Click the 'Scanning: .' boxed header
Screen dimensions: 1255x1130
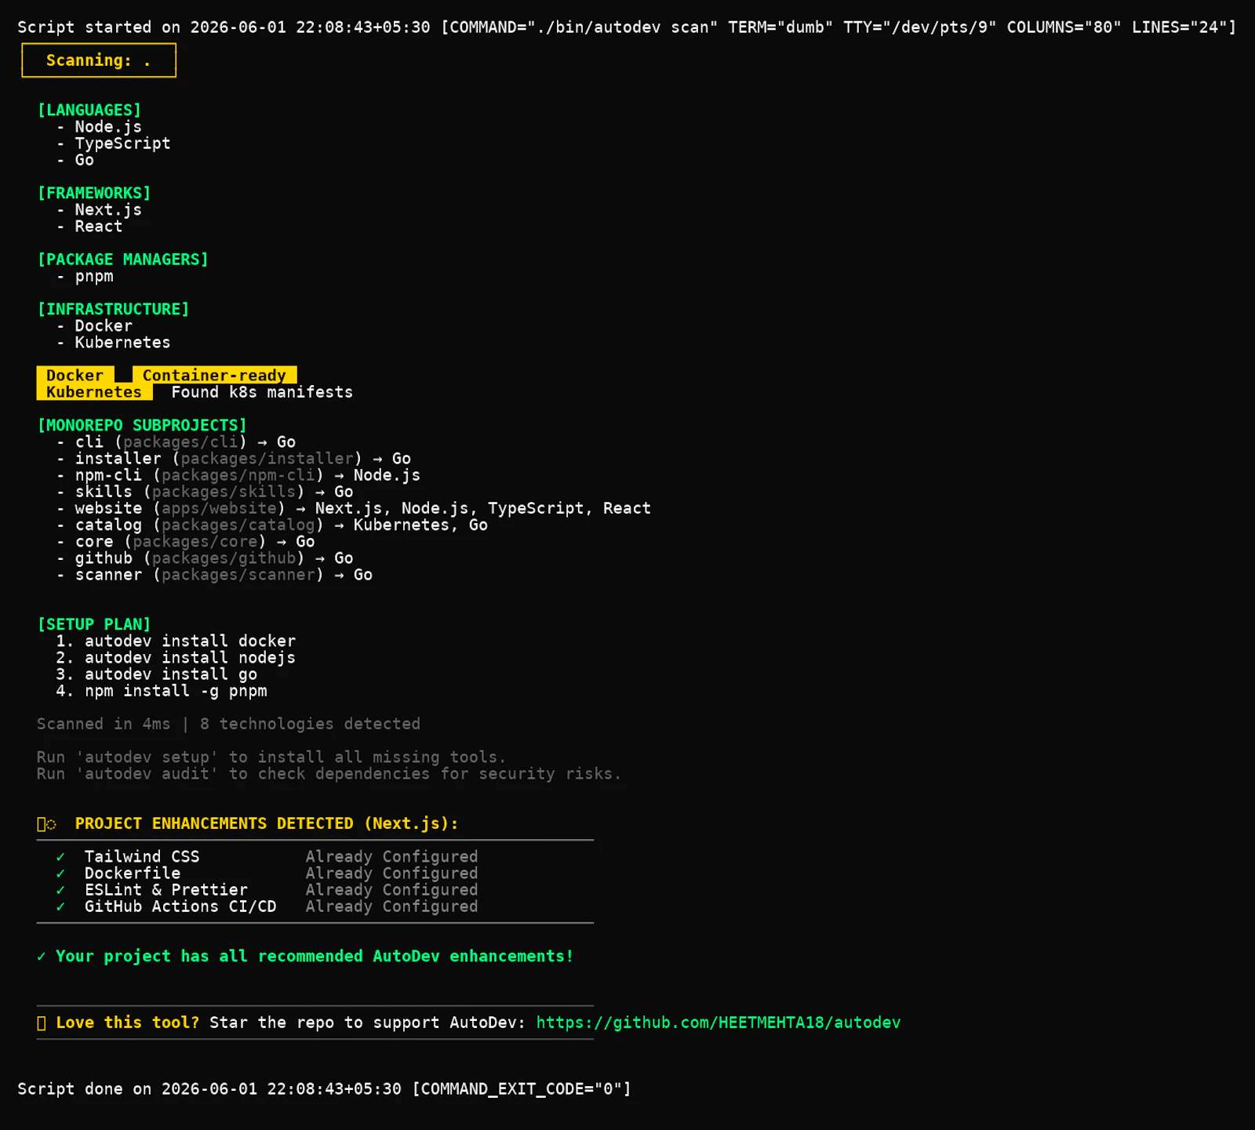click(99, 60)
